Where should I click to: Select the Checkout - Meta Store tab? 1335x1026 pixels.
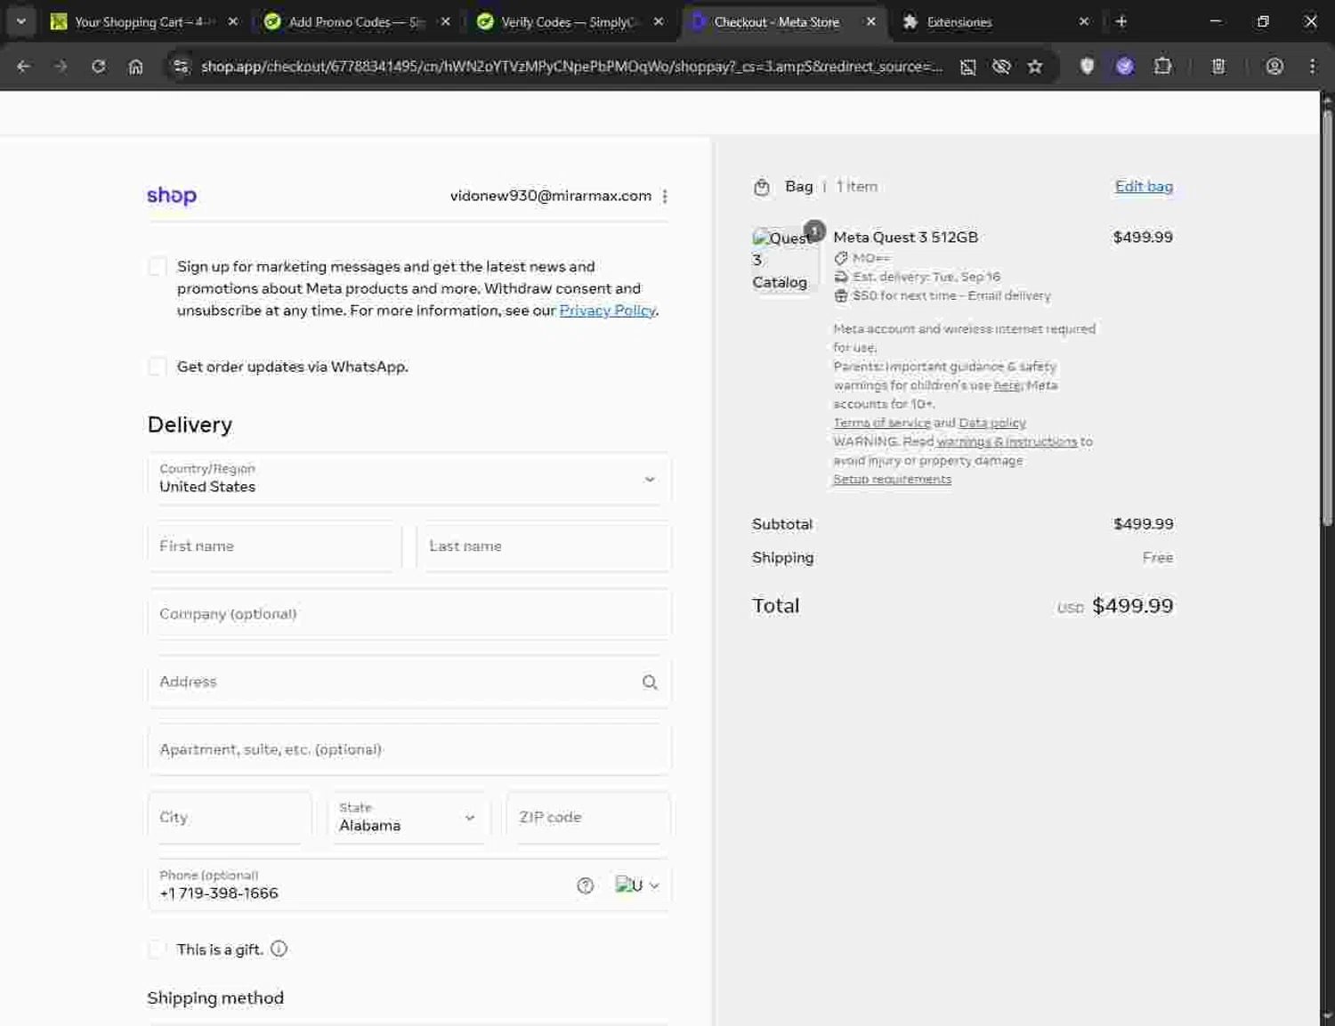coord(776,21)
